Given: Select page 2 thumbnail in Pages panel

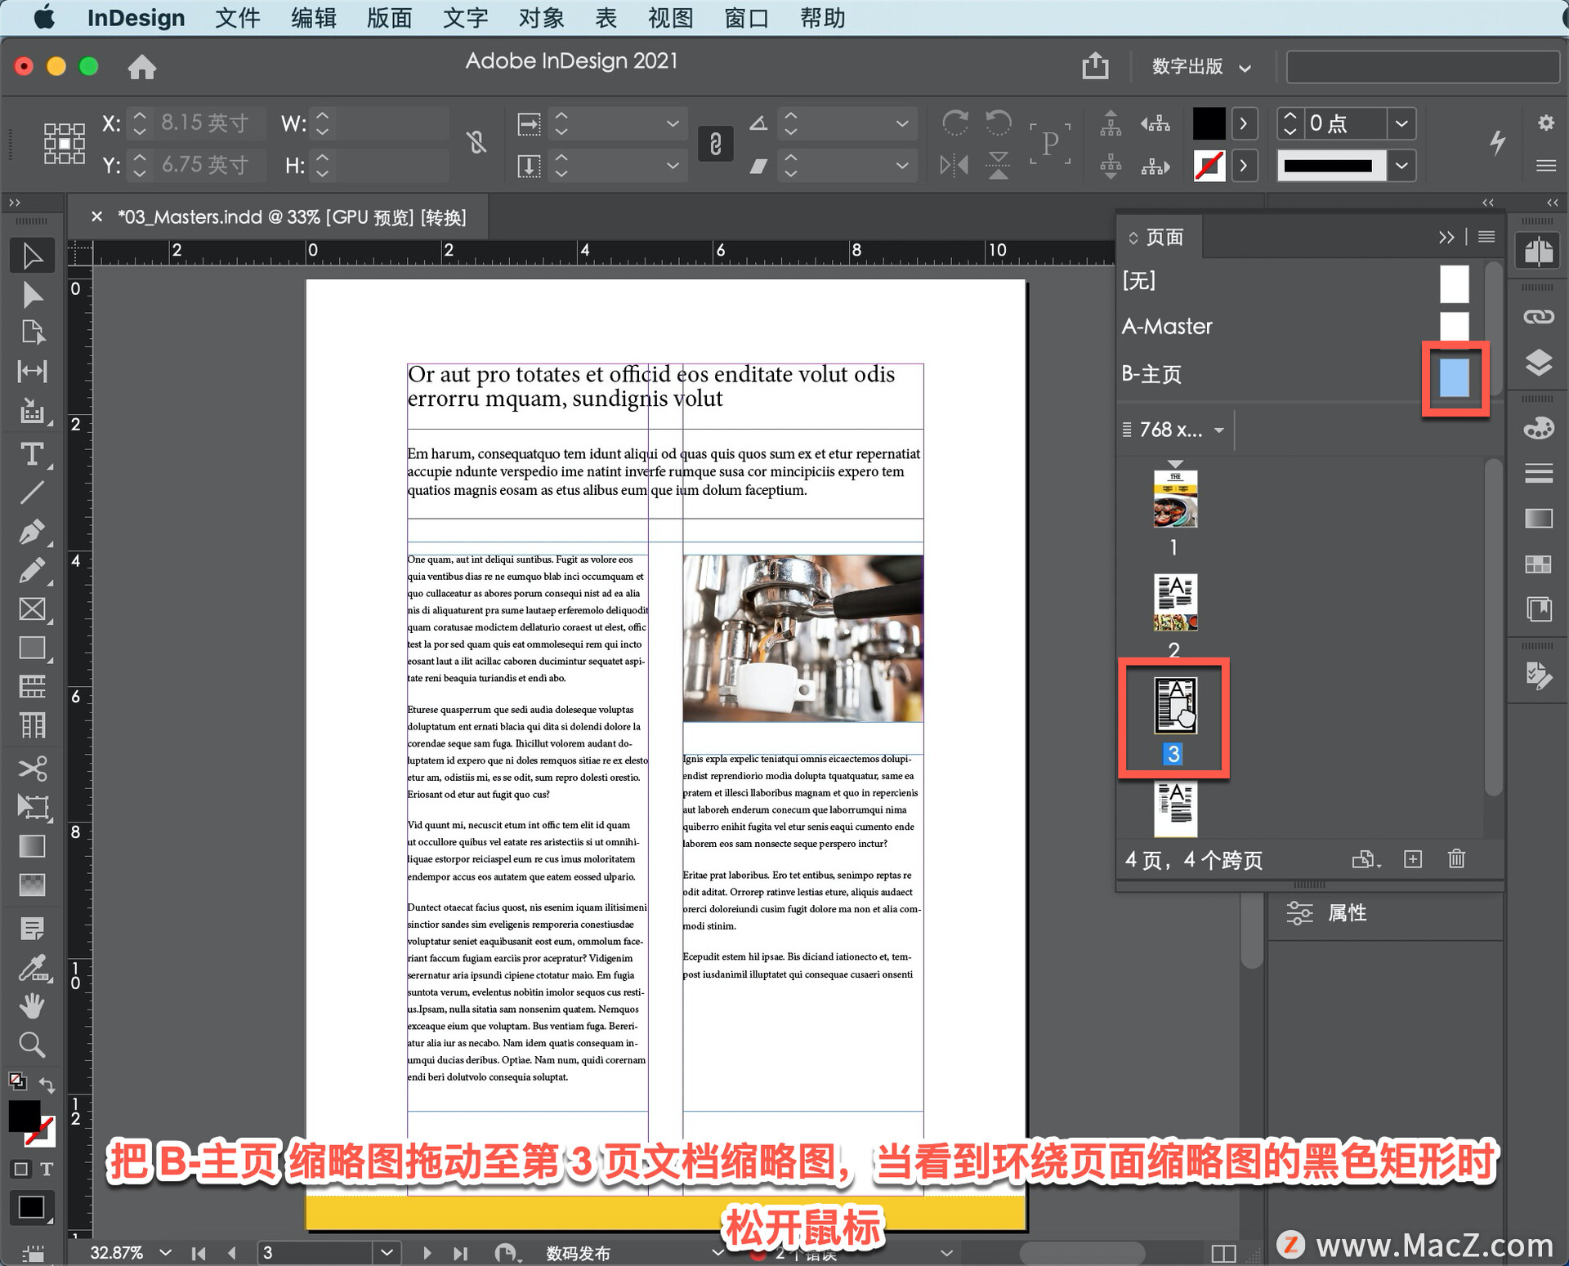Looking at the screenshot, I should 1174,602.
